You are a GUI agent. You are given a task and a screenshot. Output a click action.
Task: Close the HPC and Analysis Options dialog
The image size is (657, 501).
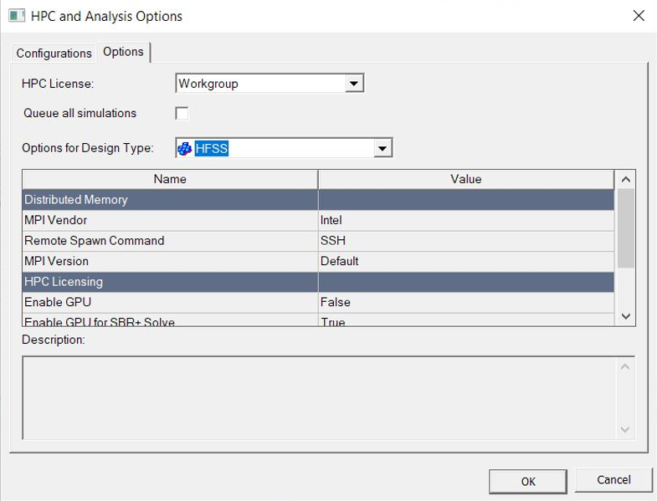(639, 16)
